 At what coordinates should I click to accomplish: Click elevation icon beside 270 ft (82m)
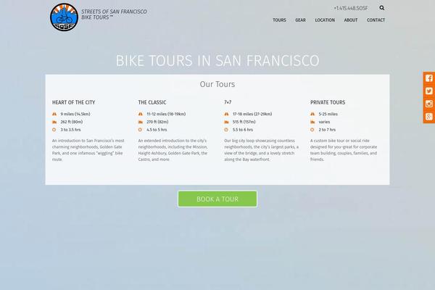point(141,122)
